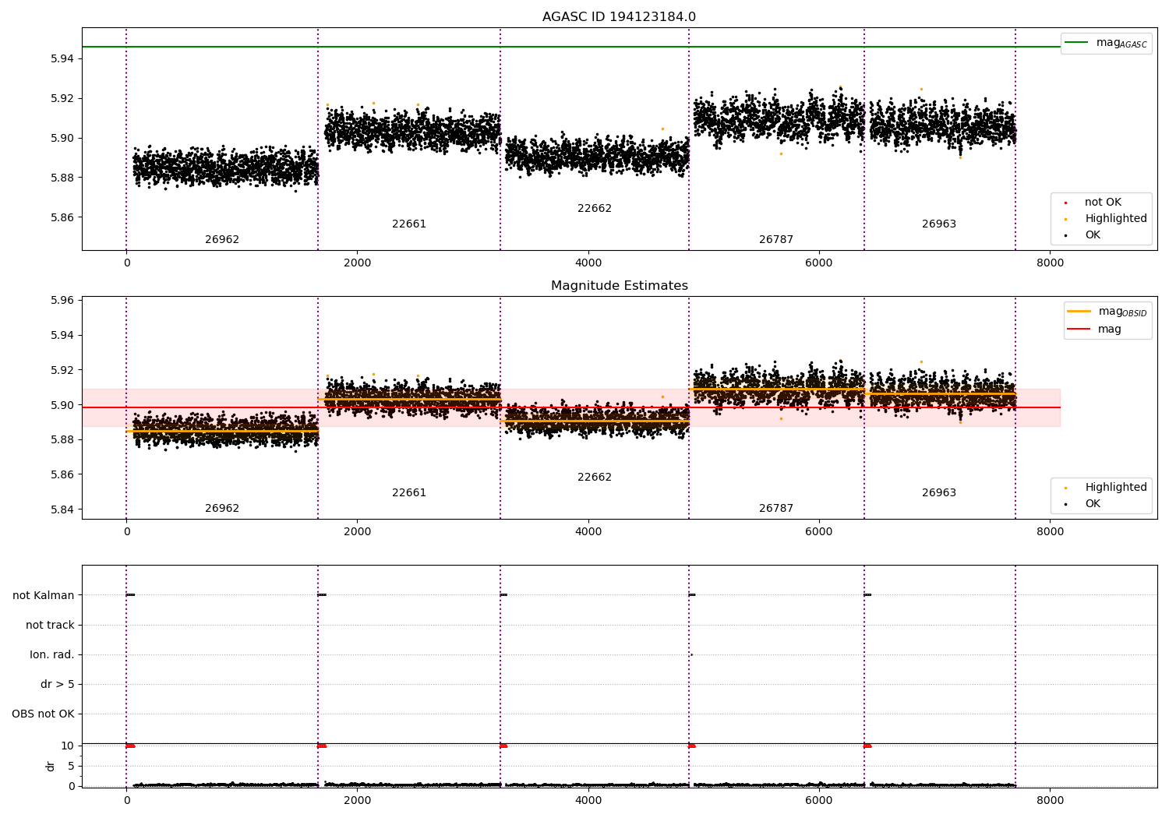Click obsid label 26962 in Magnitude Estimates plot
The height and width of the screenshot is (818, 1169).
click(x=222, y=509)
